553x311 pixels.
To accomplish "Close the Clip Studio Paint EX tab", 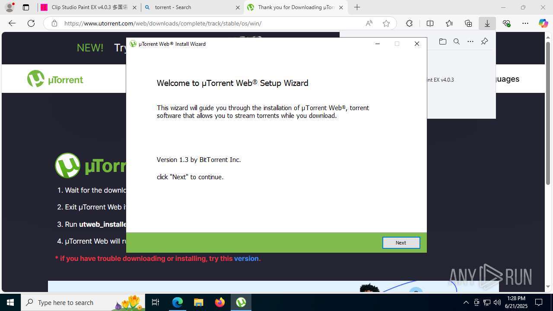I will pos(134,7).
